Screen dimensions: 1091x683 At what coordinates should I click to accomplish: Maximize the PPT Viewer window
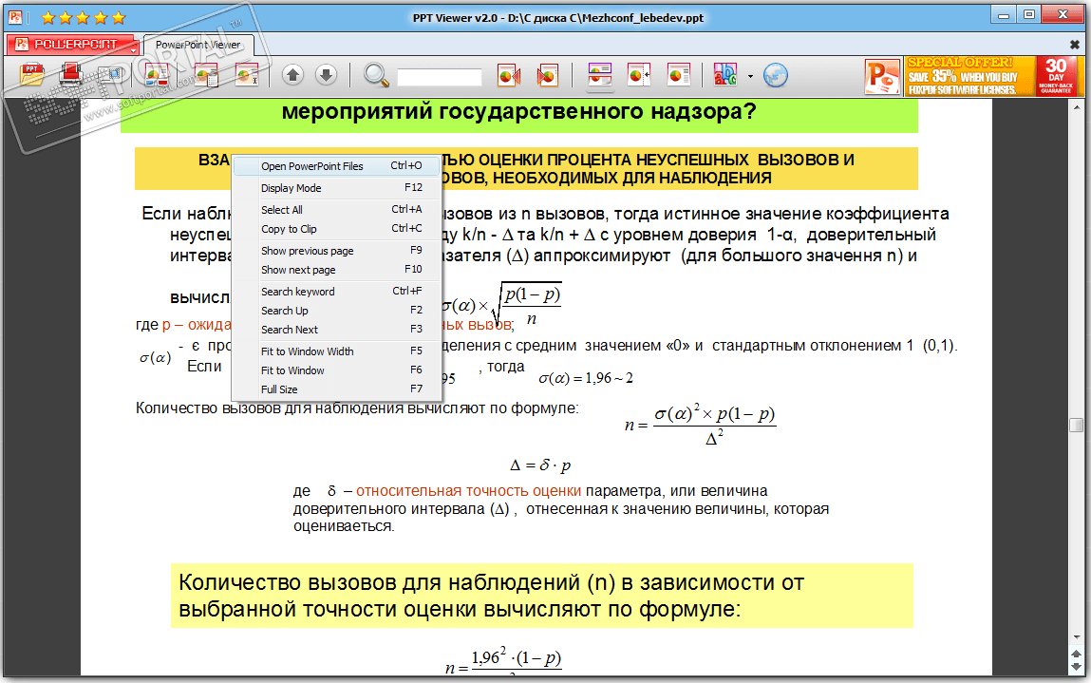tap(1029, 15)
